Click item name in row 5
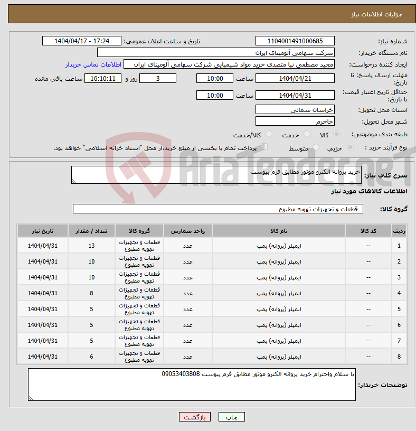Screen dimensions: 416x431 point(279,309)
